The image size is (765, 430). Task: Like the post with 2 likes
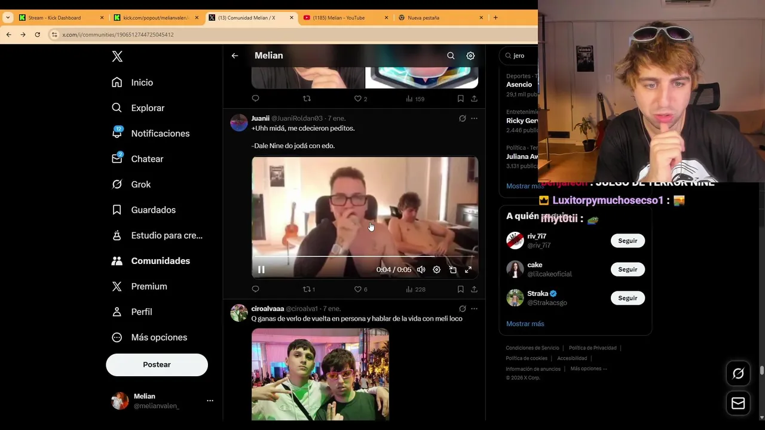click(x=360, y=99)
